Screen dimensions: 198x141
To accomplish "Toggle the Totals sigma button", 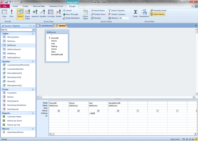I will [x=135, y=13].
